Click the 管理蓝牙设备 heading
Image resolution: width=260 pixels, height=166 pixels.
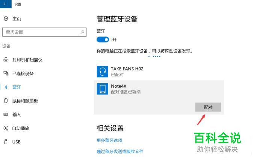(117, 19)
